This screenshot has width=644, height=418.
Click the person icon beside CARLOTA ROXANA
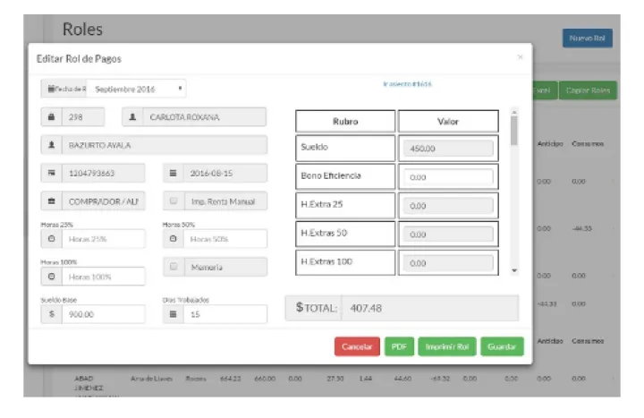132,117
